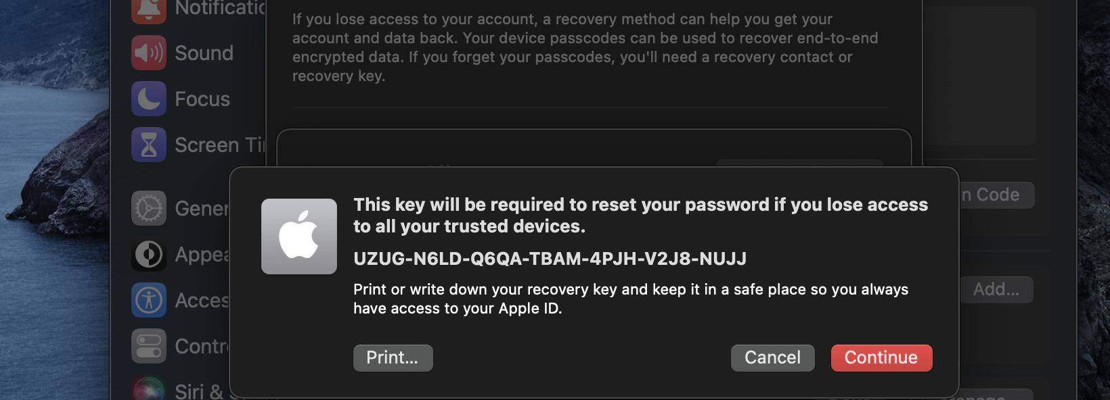Click the dimmed Add... button
Viewport: 1110px width, 400px height.
click(x=996, y=289)
